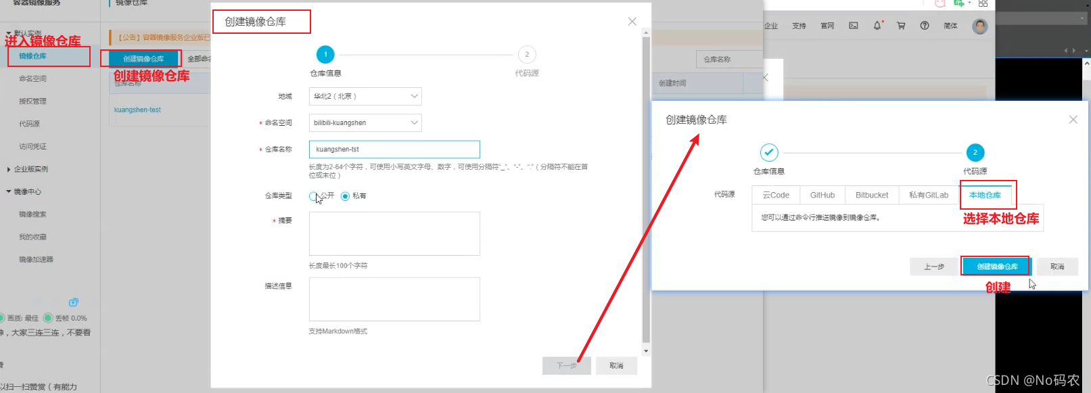
Task: Open 我的收藏 in the sidebar
Action: [x=33, y=237]
